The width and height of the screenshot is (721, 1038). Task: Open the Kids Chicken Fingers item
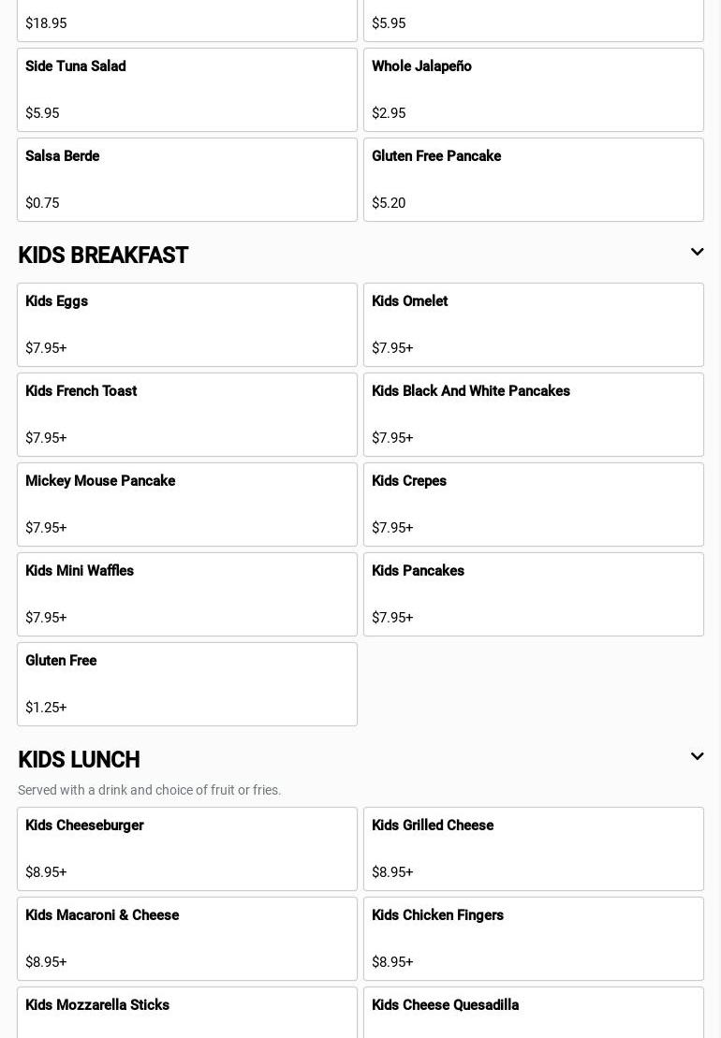click(x=534, y=939)
